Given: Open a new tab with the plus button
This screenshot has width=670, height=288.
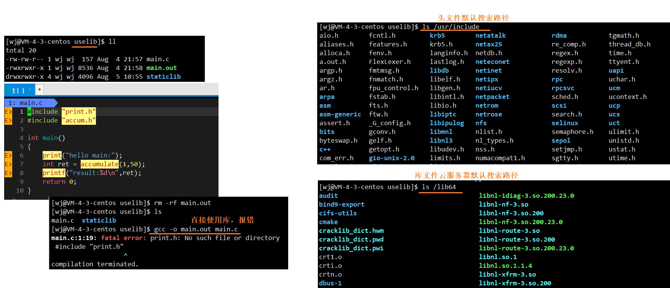Looking at the screenshot, I should click(40, 89).
